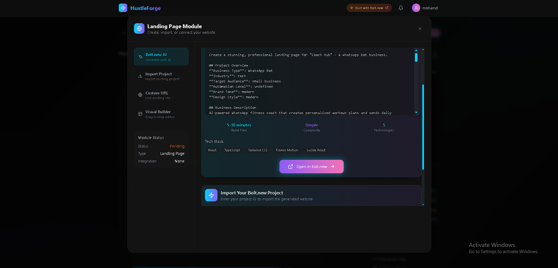Click the mohamd user avatar icon

point(416,8)
